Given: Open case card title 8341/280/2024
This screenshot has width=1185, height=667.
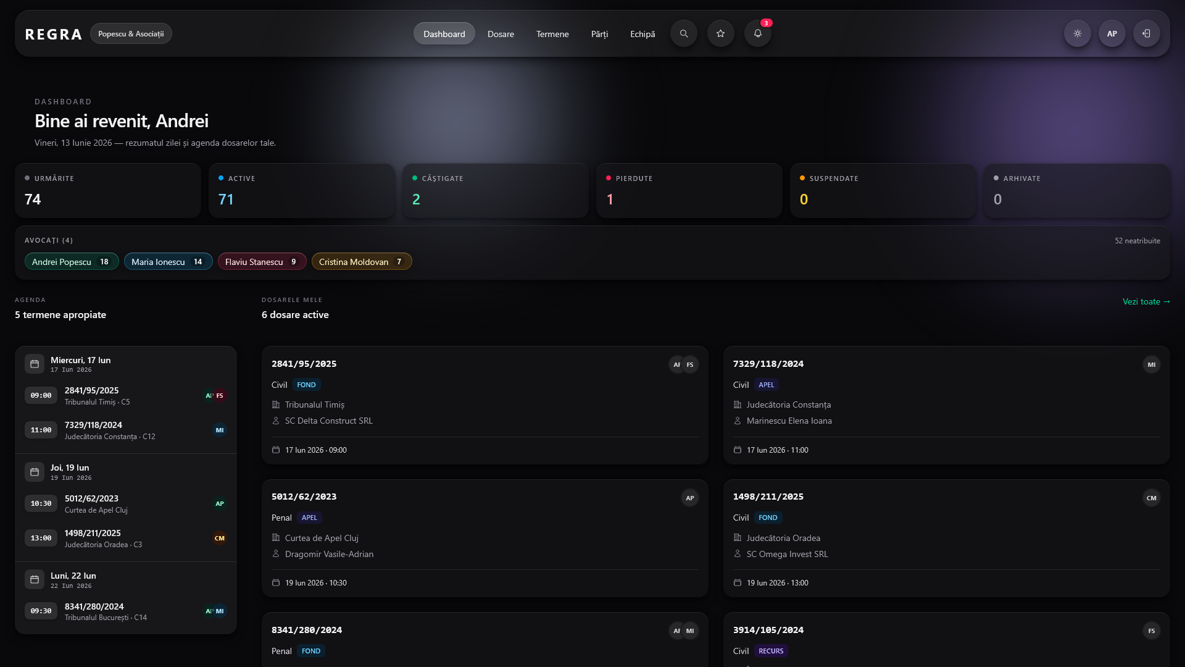Looking at the screenshot, I should (307, 630).
